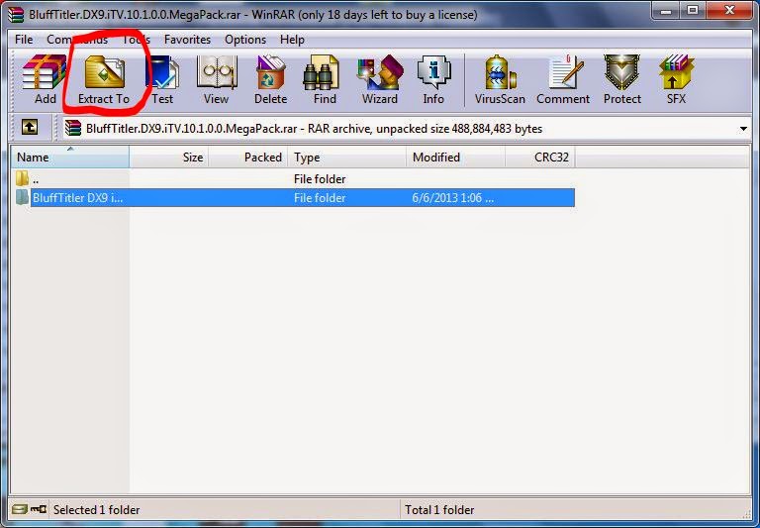Convert archive to SFX

coord(677,72)
